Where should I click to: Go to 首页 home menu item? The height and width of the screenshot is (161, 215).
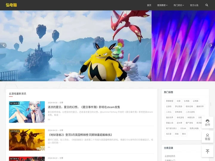point(149,5)
